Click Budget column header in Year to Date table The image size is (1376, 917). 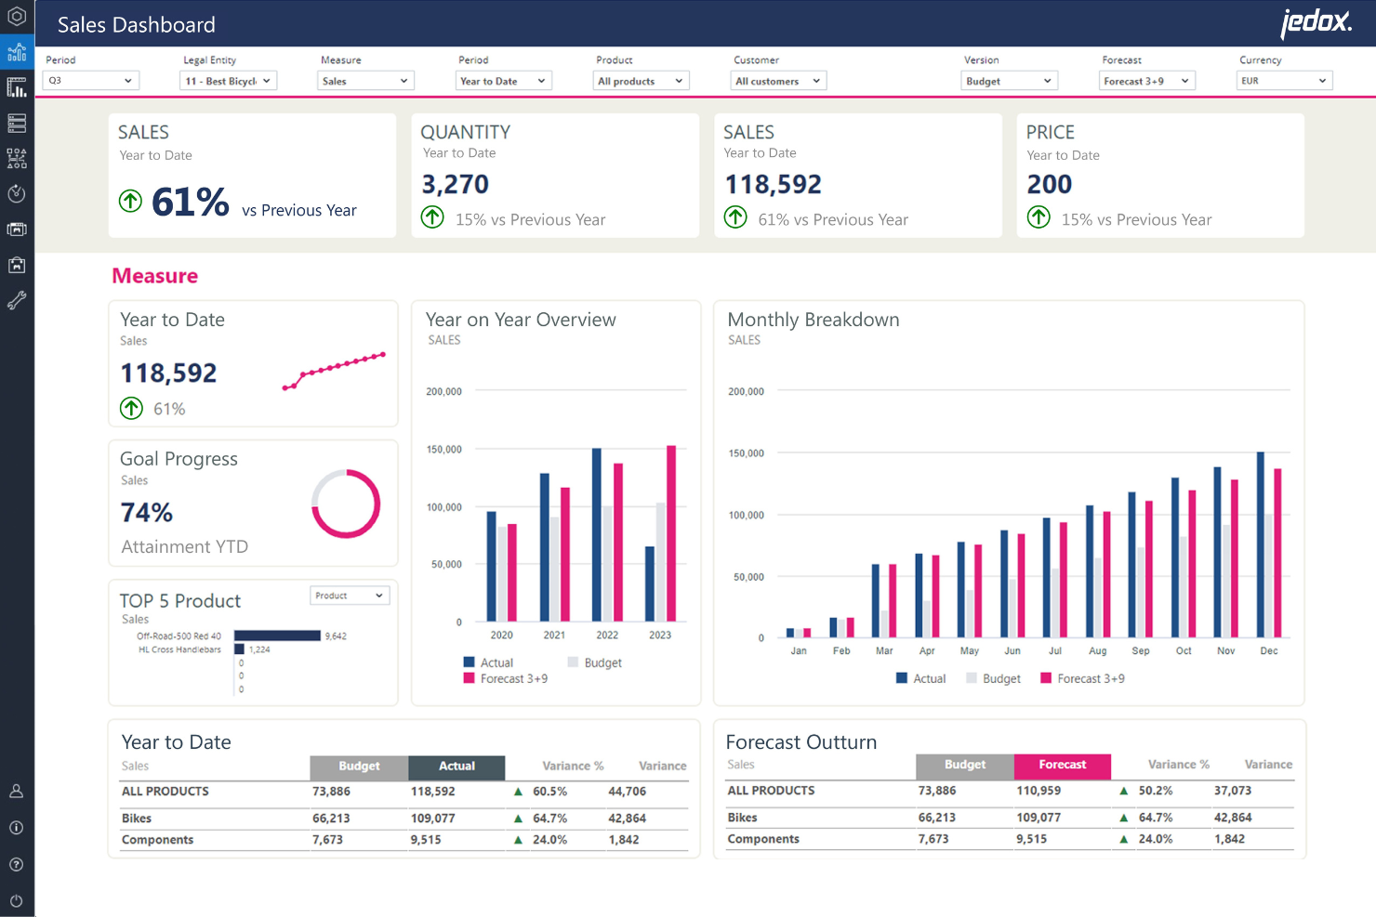pyautogui.click(x=359, y=766)
